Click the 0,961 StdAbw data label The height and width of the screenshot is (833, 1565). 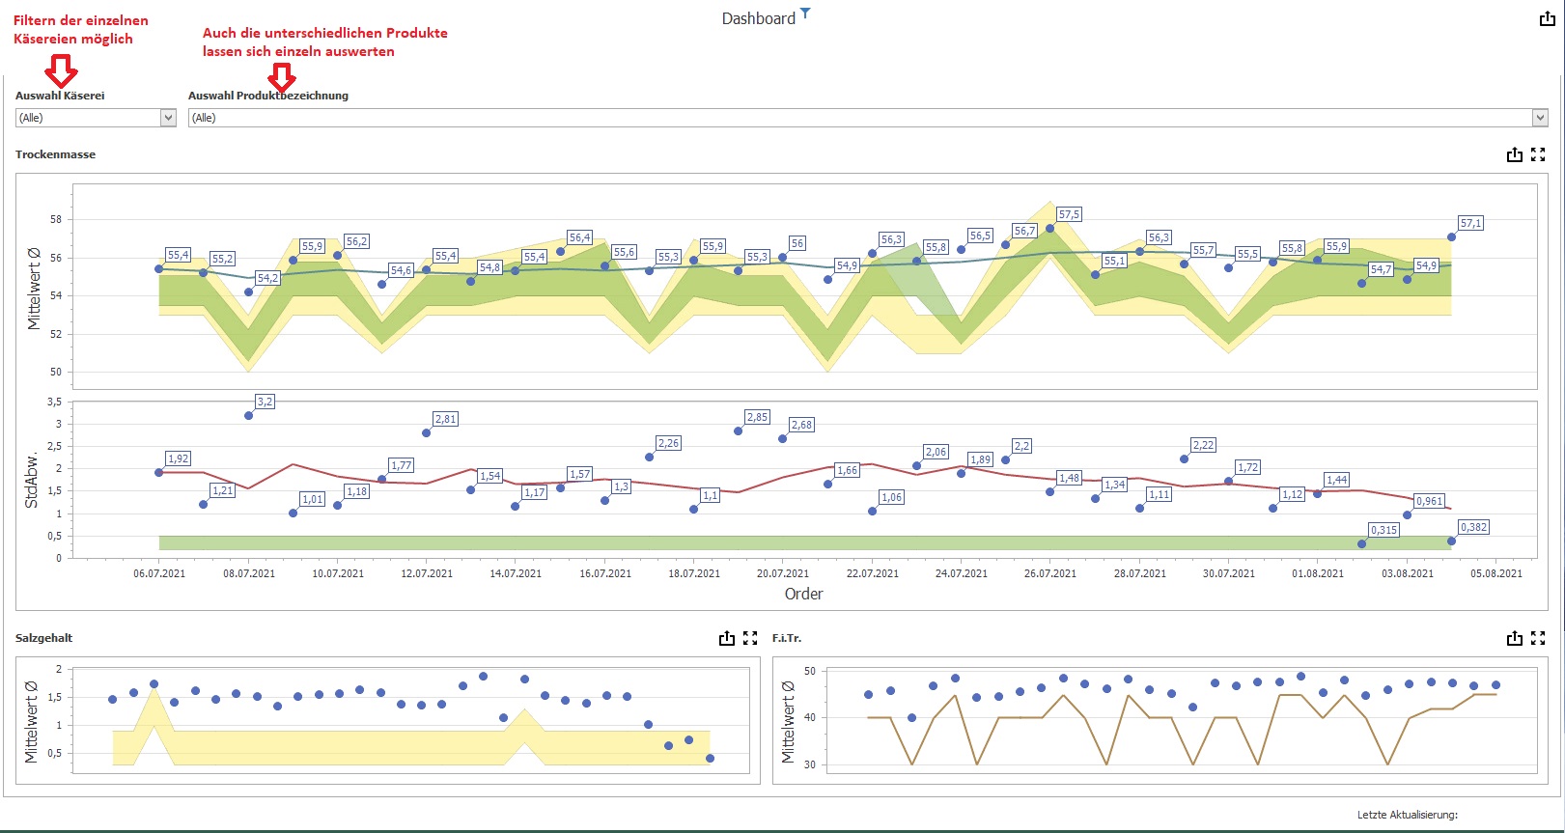click(1429, 501)
